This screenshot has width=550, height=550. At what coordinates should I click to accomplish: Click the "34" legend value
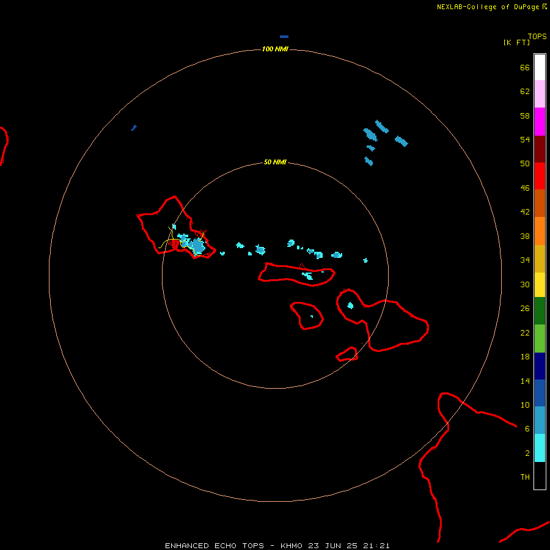[525, 260]
